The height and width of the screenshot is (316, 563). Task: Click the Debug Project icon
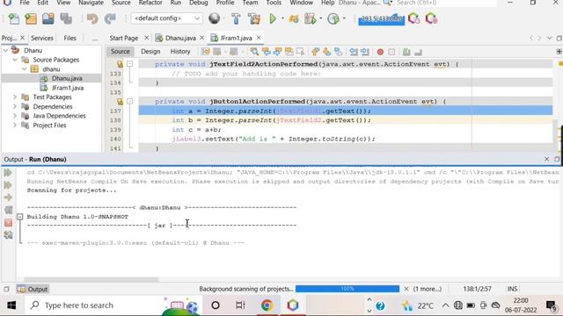(294, 18)
